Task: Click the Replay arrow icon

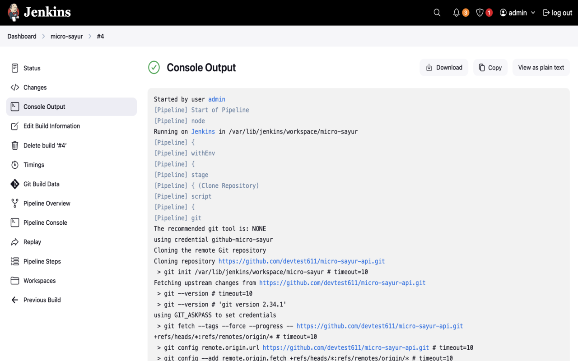Action: point(15,242)
